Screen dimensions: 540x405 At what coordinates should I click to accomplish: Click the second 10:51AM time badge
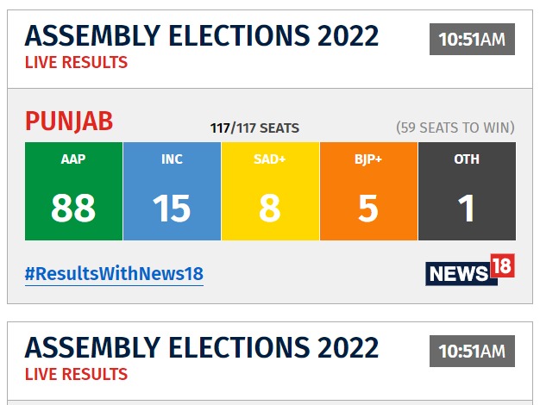coord(472,351)
